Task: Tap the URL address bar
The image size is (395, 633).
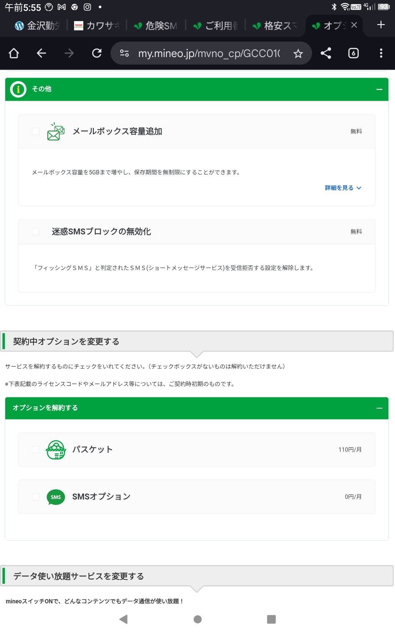Action: point(209,53)
